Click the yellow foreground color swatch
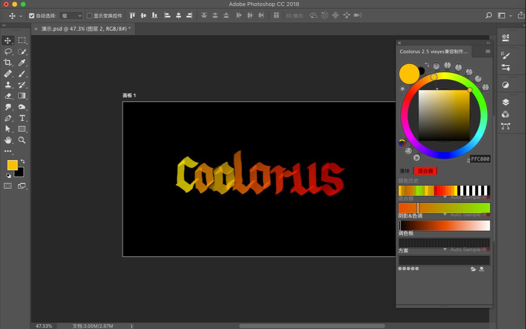The width and height of the screenshot is (526, 329). [x=11, y=165]
